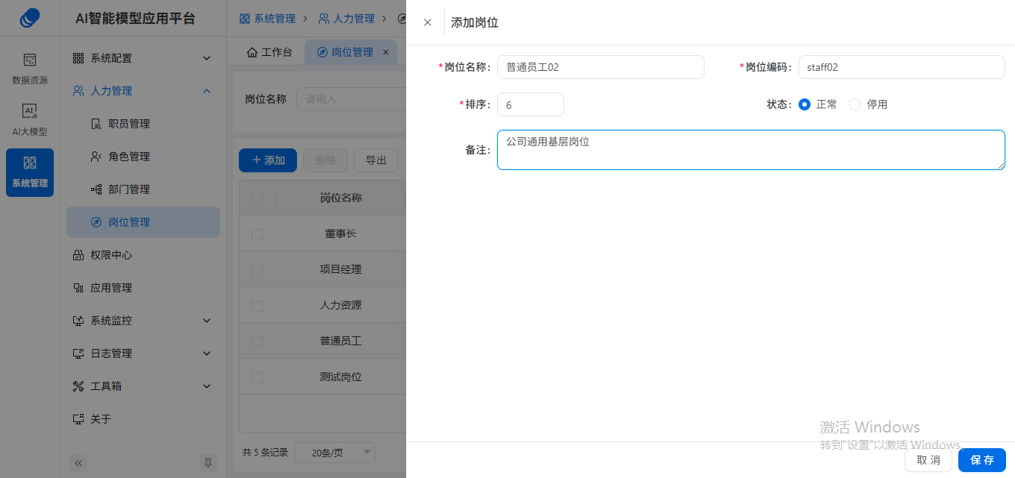Image resolution: width=1015 pixels, height=478 pixels.
Task: Expand the 工具箱 menu chevron
Action: point(207,386)
